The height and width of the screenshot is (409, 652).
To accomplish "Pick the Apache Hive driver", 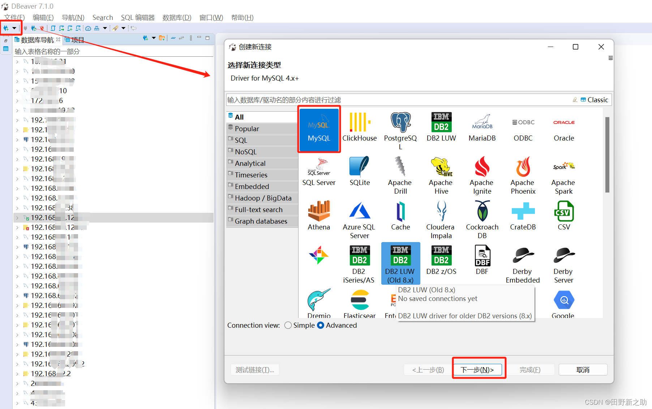I will 441,176.
